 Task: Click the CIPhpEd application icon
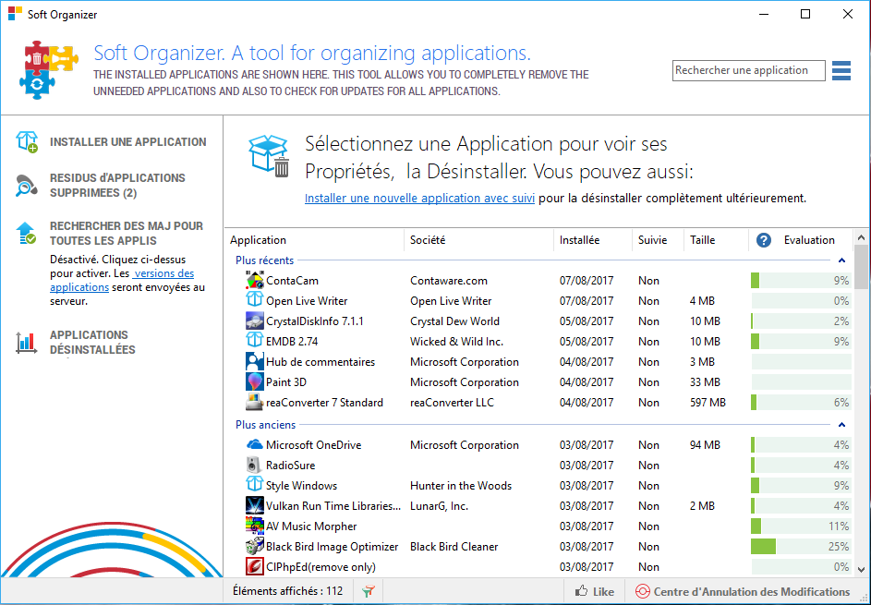(x=254, y=566)
